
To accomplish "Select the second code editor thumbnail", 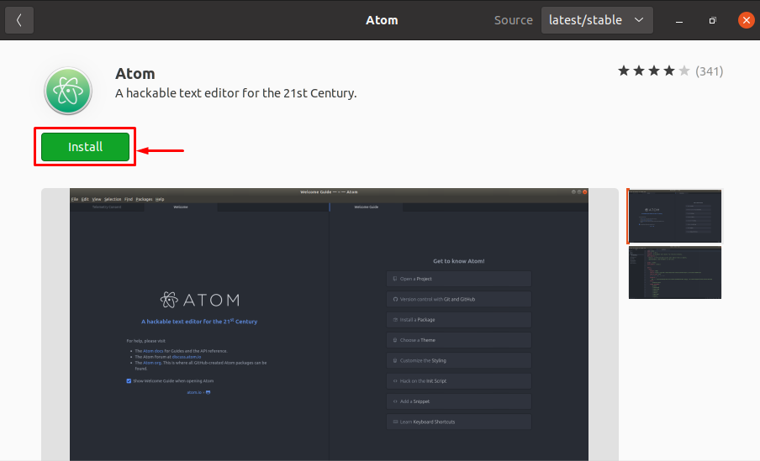I will click(675, 273).
